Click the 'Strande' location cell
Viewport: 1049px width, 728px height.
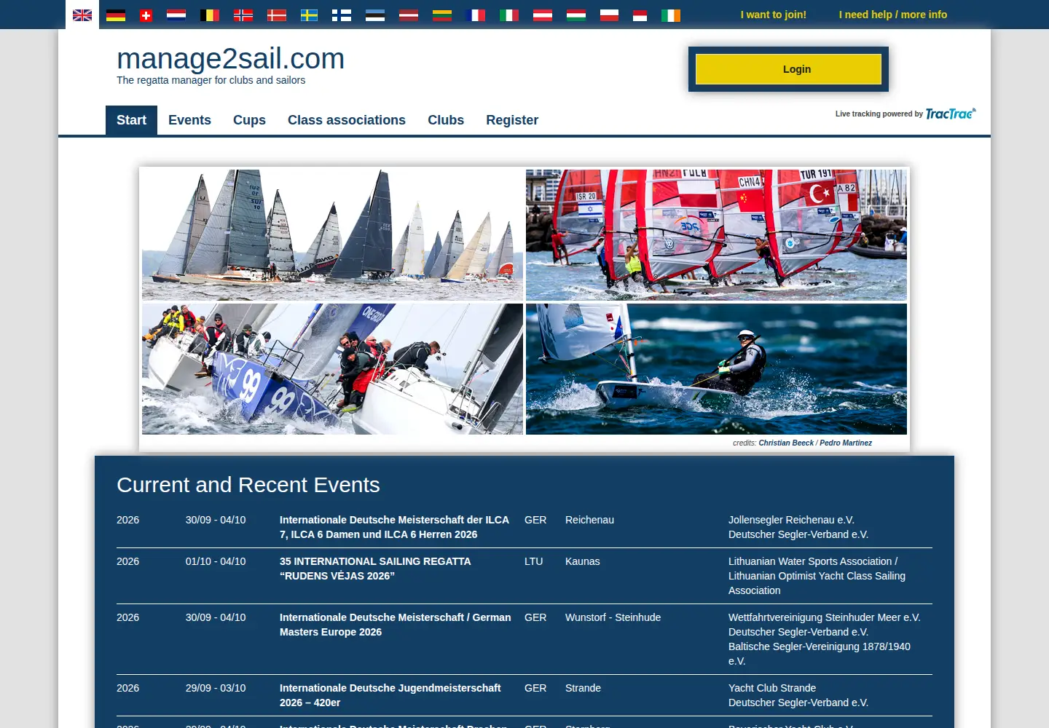coord(583,688)
